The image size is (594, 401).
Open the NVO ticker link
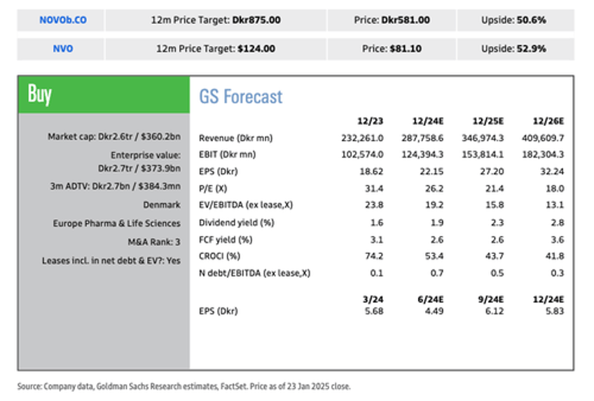[63, 49]
